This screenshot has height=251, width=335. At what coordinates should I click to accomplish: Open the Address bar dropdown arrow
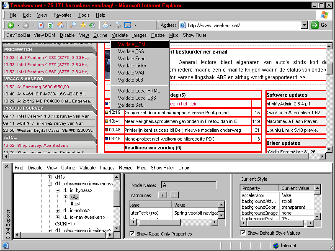304,25
